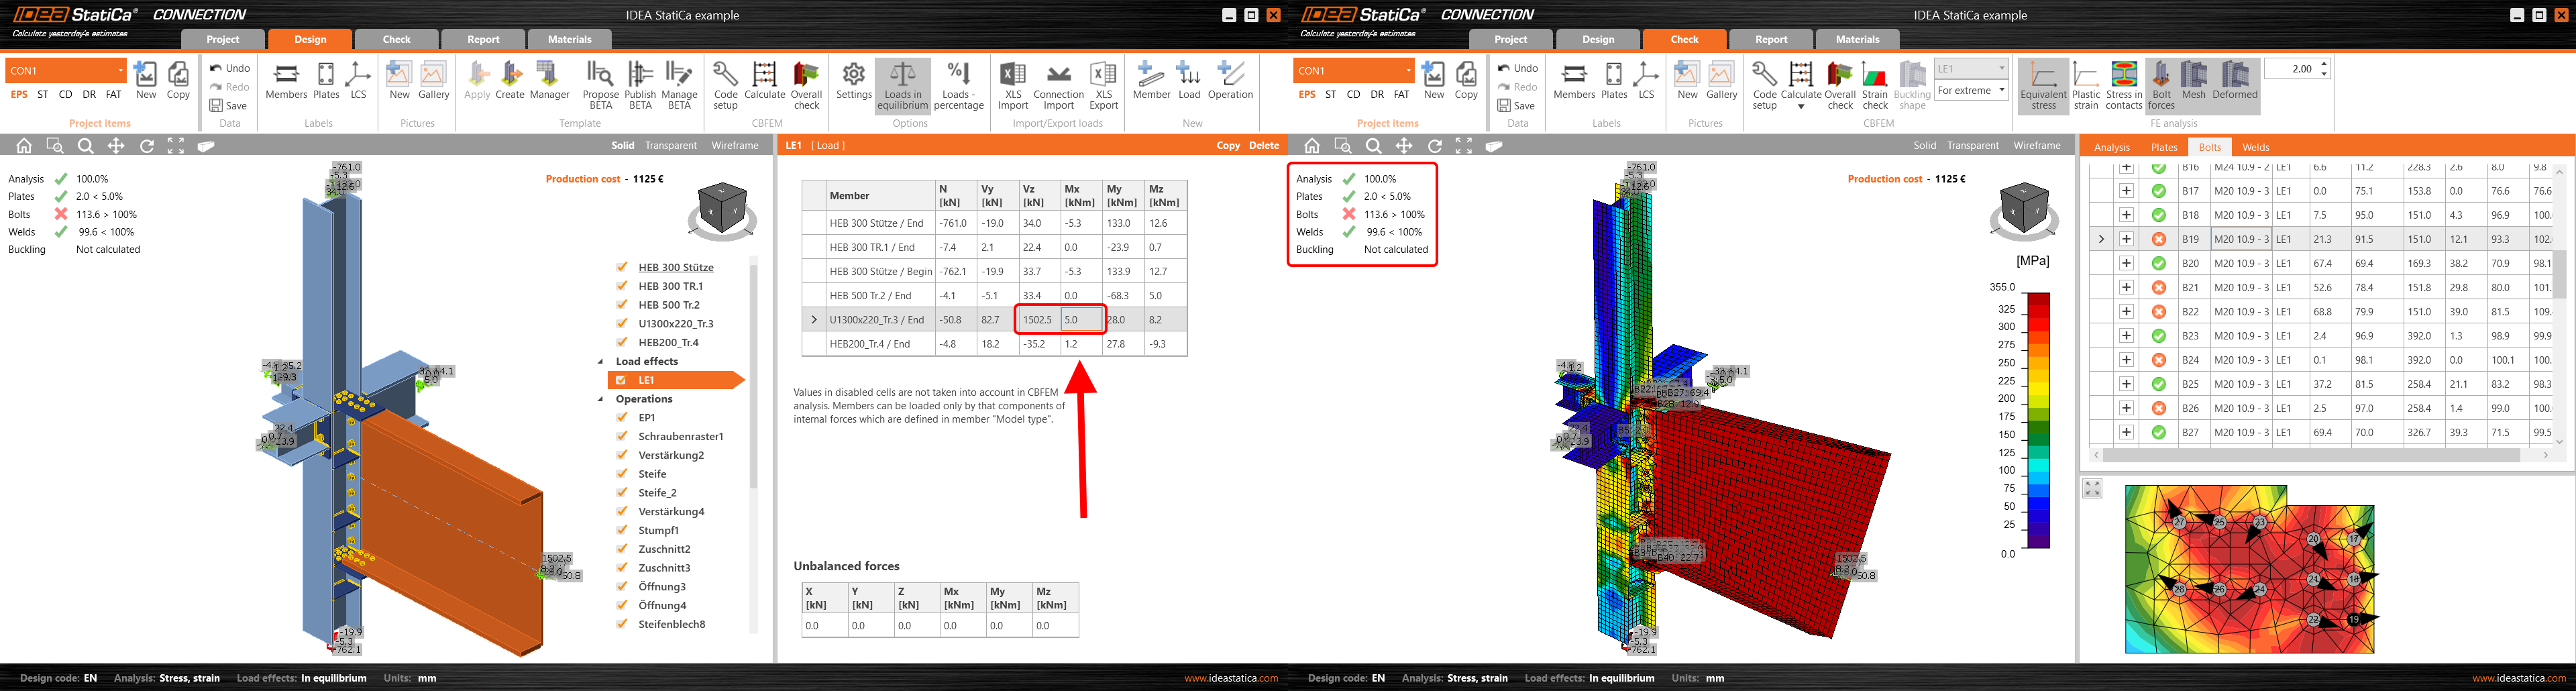Toggle the Mesh display icon

coord(2193,81)
